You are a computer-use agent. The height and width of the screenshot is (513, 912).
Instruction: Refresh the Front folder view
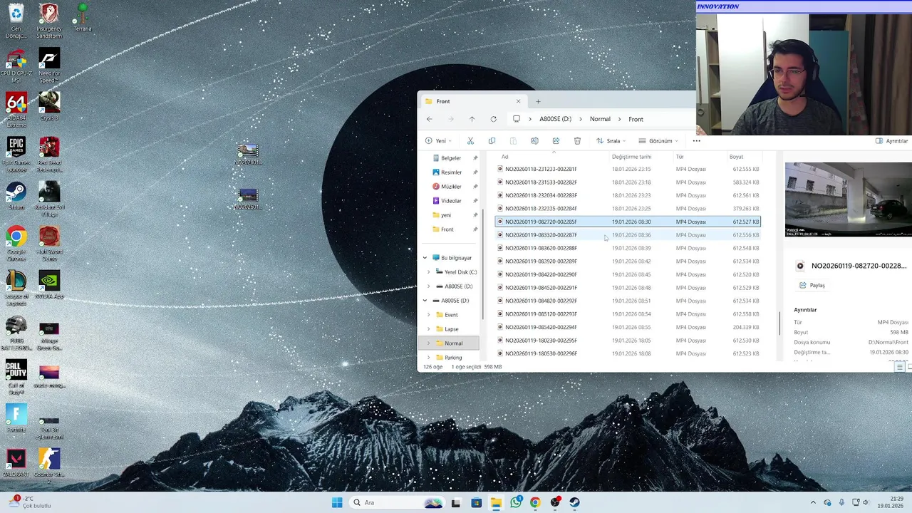click(493, 119)
